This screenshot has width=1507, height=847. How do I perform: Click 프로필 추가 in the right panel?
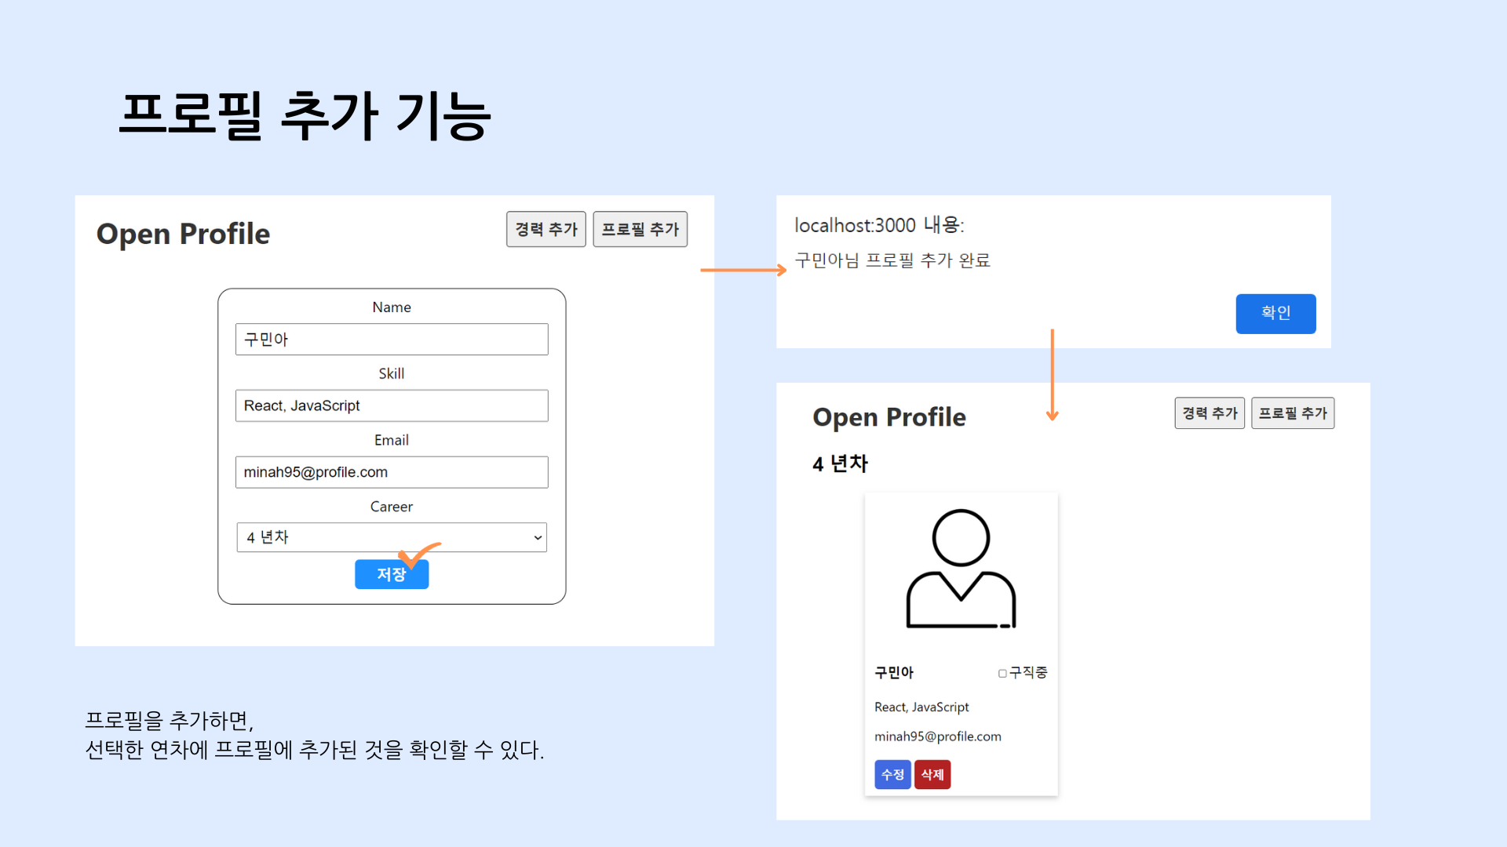[x=1292, y=413]
